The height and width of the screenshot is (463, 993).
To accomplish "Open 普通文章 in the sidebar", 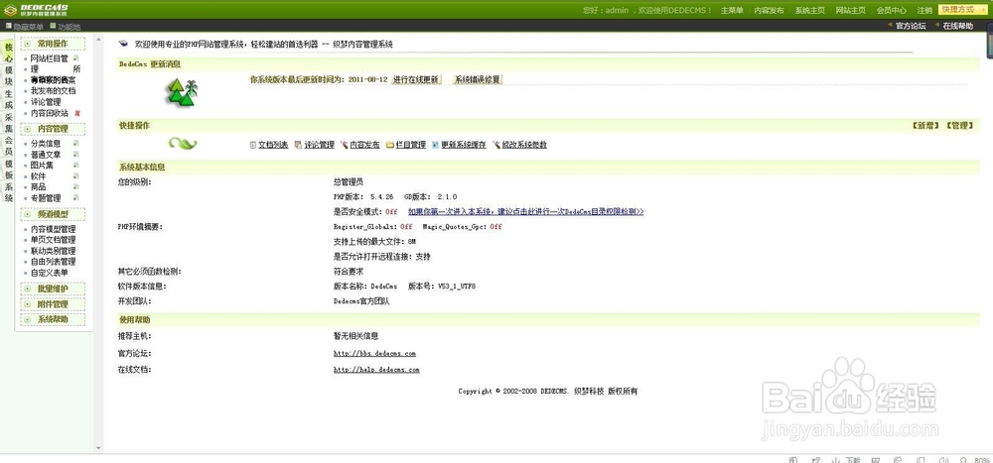I will 46,155.
